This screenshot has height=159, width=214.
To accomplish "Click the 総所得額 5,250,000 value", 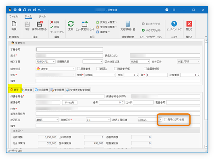I will coord(48,137).
